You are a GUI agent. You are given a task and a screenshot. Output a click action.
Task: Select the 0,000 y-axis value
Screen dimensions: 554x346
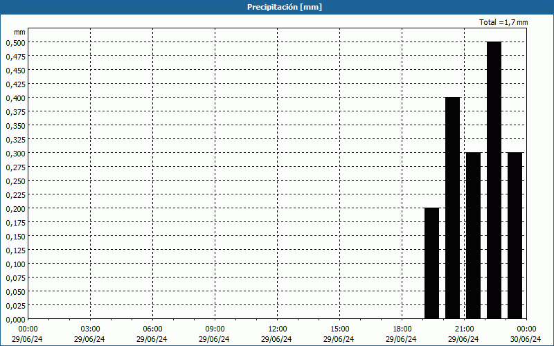pos(15,319)
